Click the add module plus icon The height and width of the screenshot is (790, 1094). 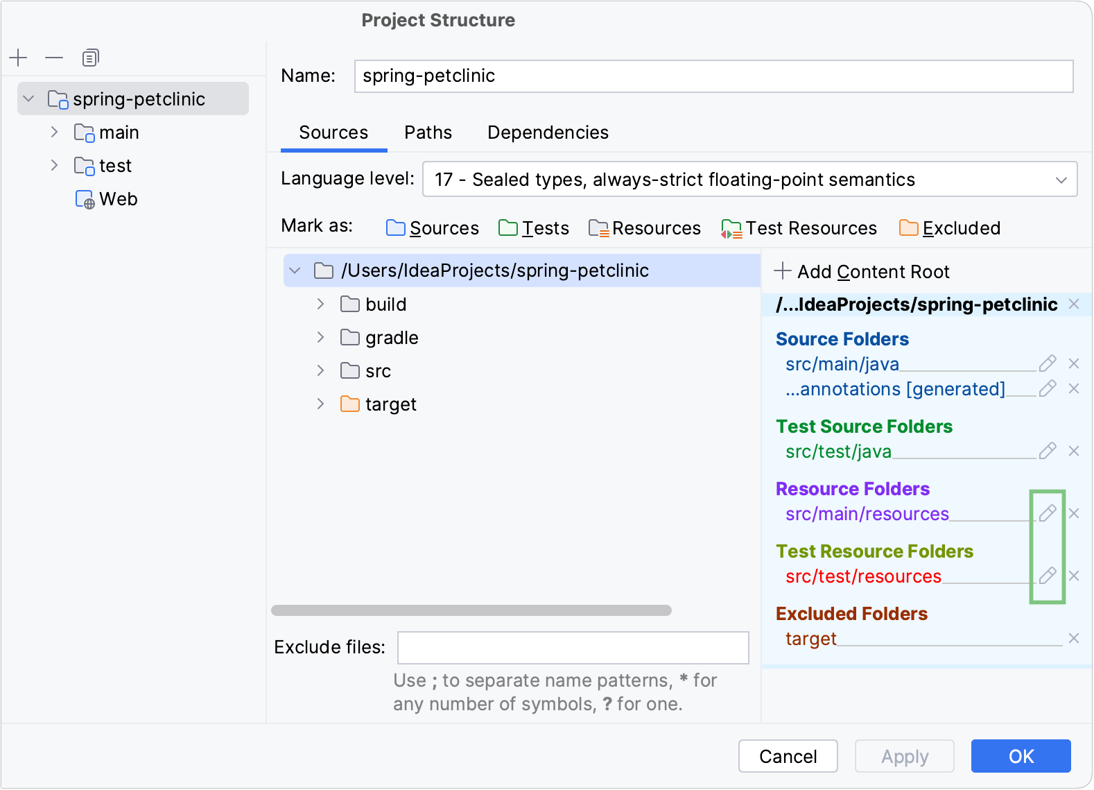pos(19,58)
